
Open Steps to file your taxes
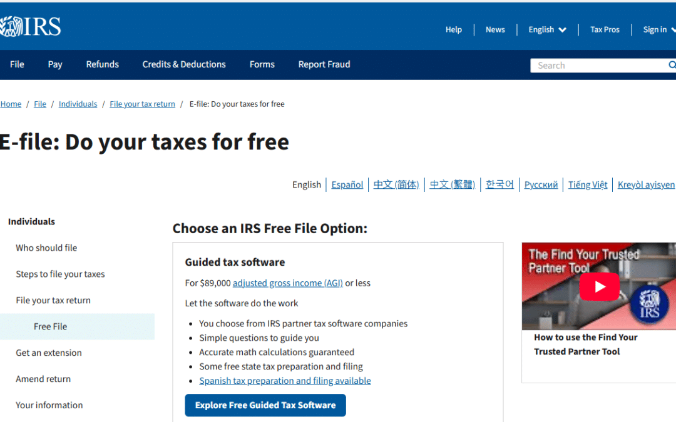60,274
